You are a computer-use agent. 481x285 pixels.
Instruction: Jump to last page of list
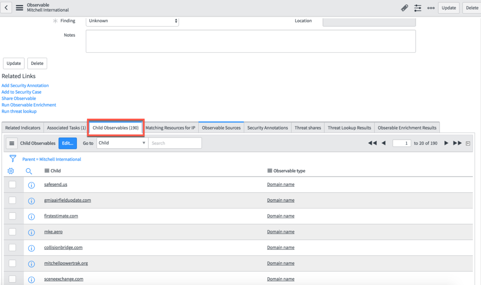(457, 143)
